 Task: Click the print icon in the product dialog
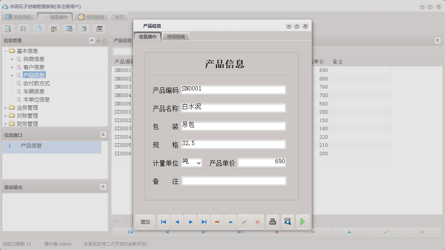272,221
